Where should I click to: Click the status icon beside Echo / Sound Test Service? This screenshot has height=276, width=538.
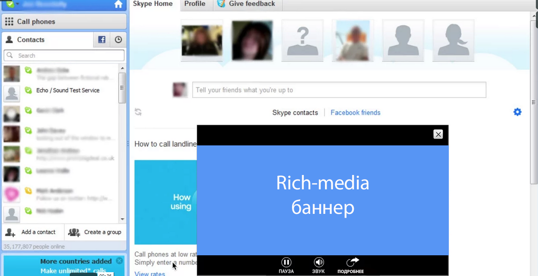[x=28, y=90]
